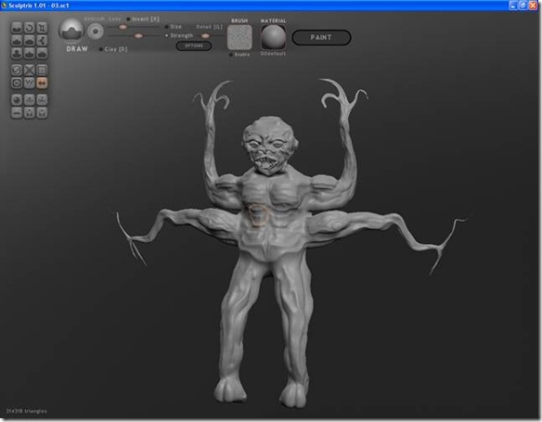The image size is (542, 422).
Task: Select the Crease brush tool
Action: pos(17,28)
